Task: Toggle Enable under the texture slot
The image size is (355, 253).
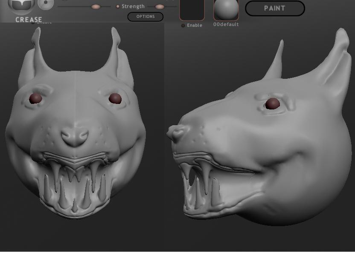Action: coord(183,26)
